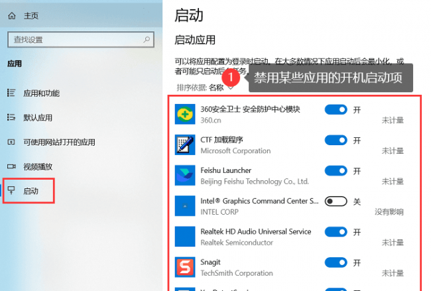Image resolution: width=431 pixels, height=291 pixels.
Task: Click the 启动应用 section heading
Action: pyautogui.click(x=195, y=40)
